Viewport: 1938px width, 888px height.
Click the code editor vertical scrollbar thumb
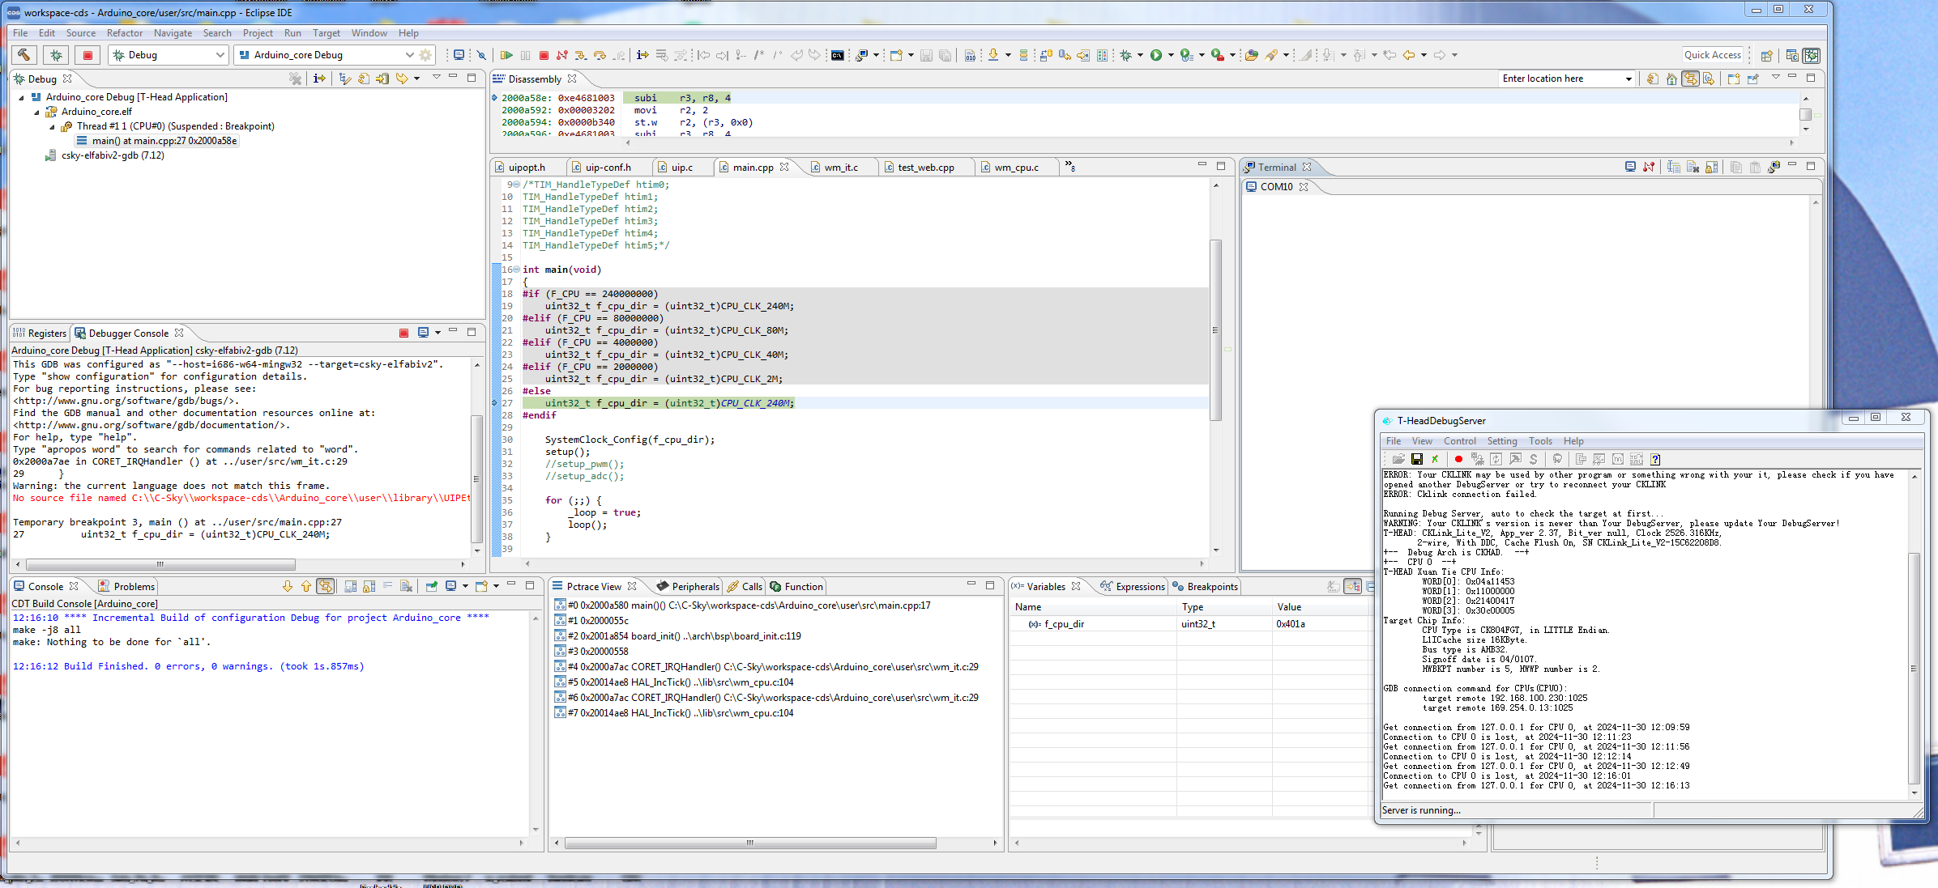(x=1215, y=329)
